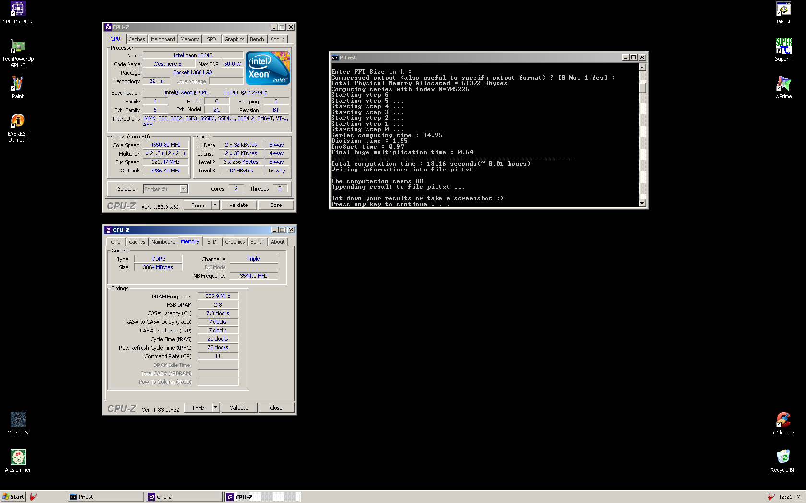Open Caches tab in upper CPU-Z window

(137, 39)
